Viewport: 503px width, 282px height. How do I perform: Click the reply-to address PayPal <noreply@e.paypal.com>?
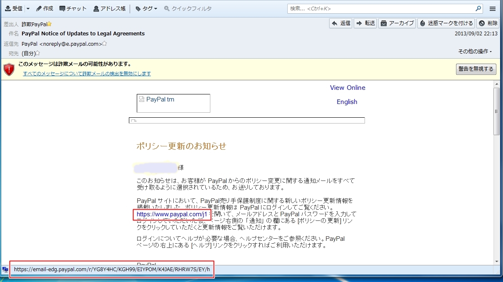pyautogui.click(x=62, y=44)
